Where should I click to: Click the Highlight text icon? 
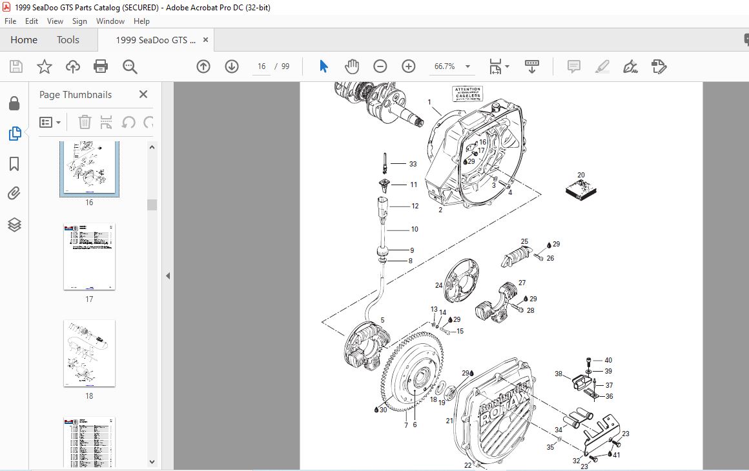pyautogui.click(x=602, y=66)
